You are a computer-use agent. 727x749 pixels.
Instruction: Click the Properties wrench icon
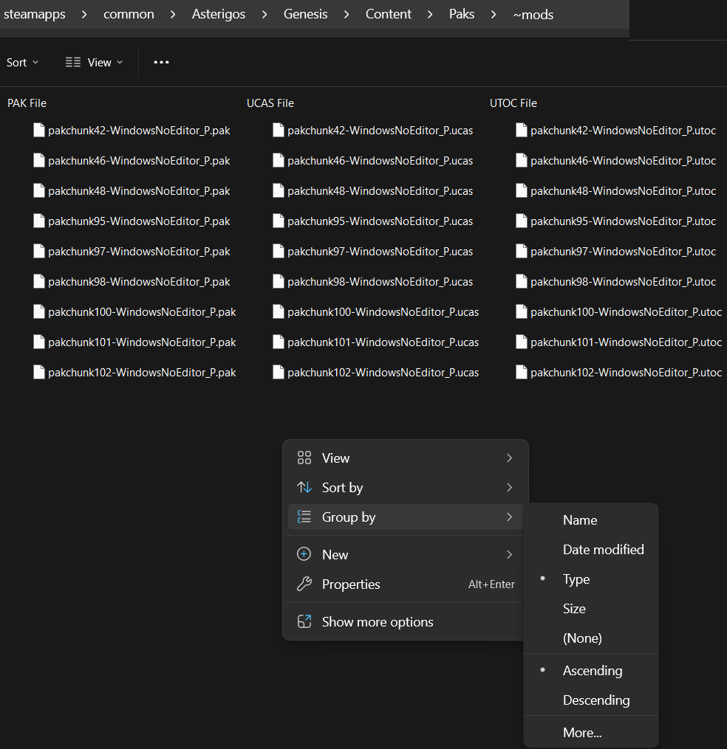(x=304, y=584)
